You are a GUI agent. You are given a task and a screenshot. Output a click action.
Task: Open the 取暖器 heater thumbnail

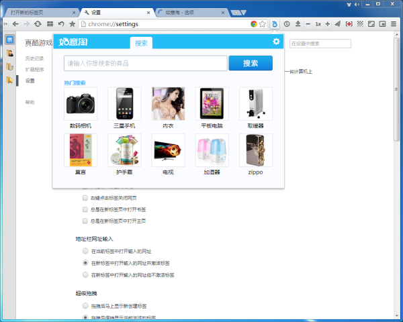(x=256, y=103)
